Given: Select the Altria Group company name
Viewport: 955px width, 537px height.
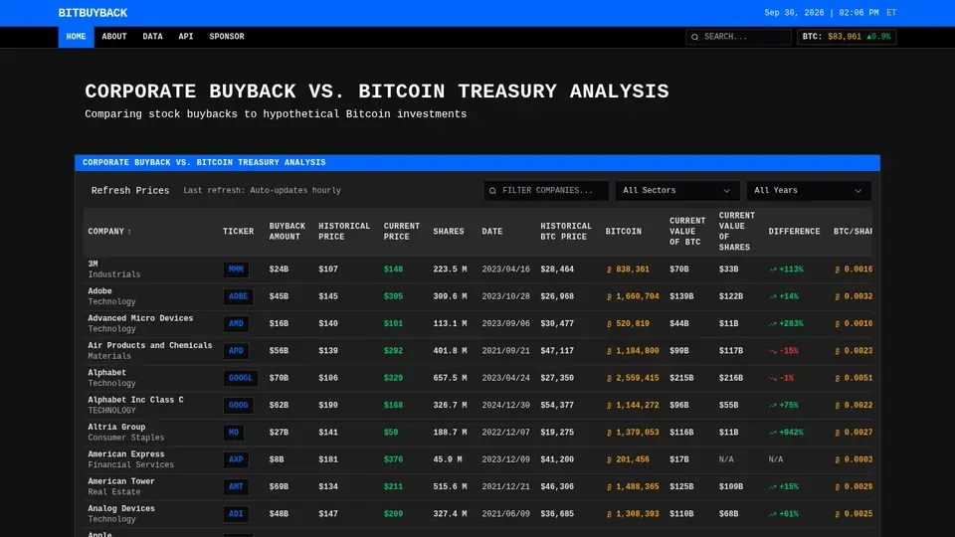Looking at the screenshot, I should pos(117,428).
